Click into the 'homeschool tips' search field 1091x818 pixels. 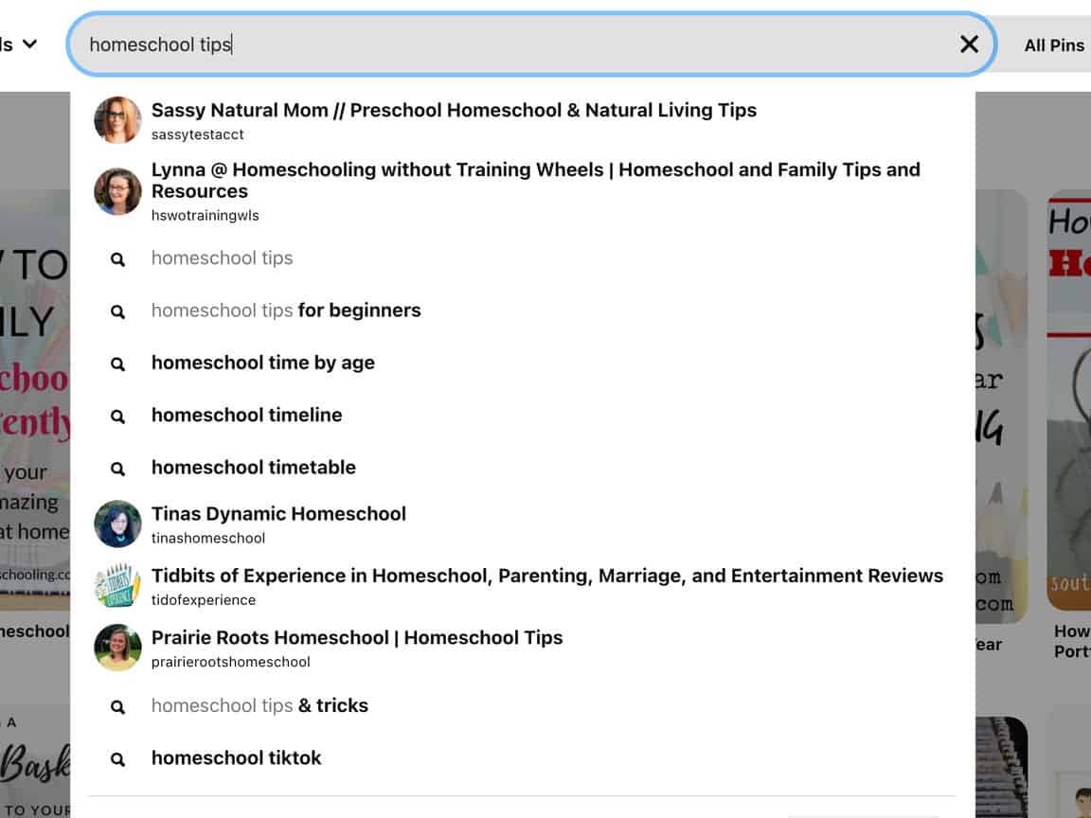(x=531, y=44)
